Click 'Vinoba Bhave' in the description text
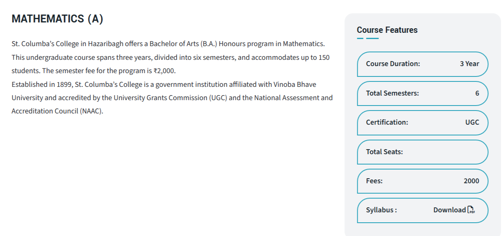The height and width of the screenshot is (236, 503). click(x=295, y=84)
